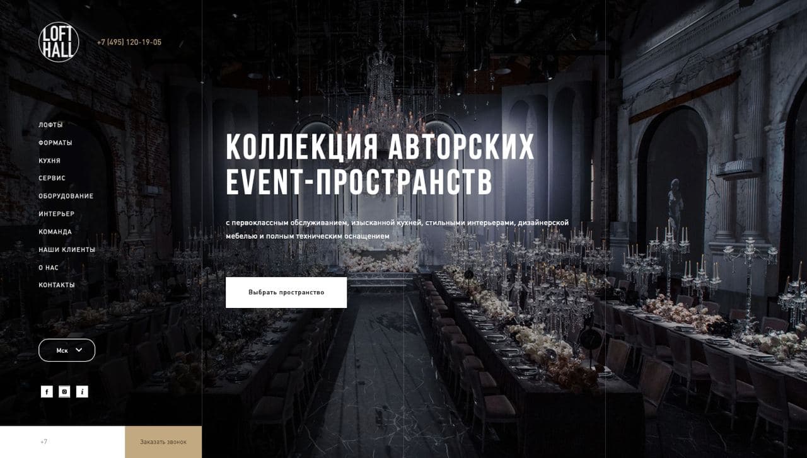
Task: Open the О нас page
Action: (49, 268)
